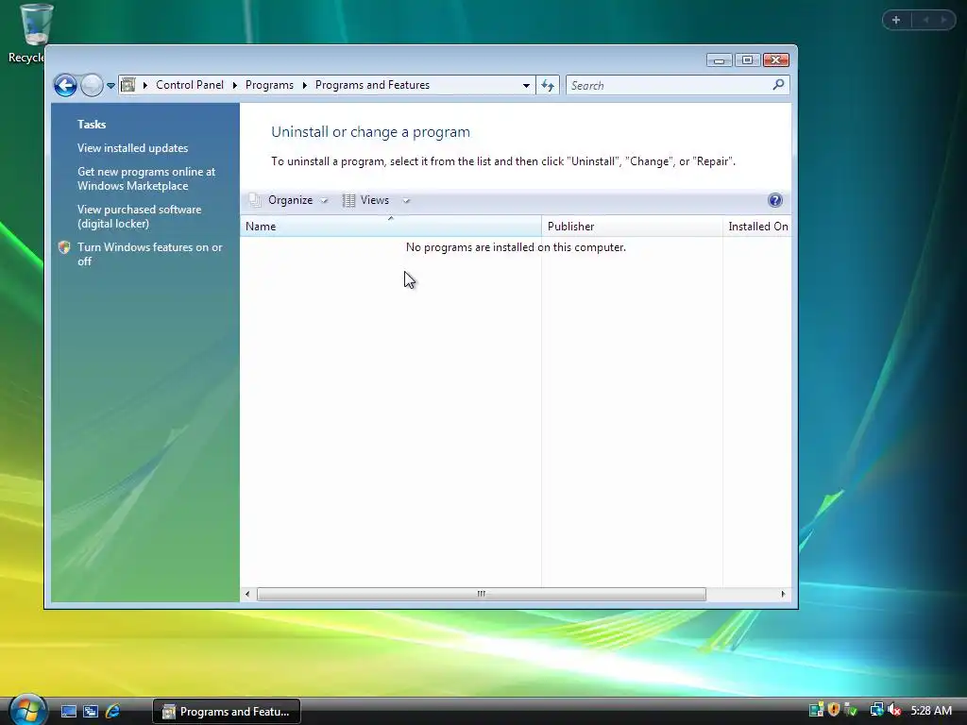
Task: Sort by the Publisher column header
Action: (x=632, y=227)
